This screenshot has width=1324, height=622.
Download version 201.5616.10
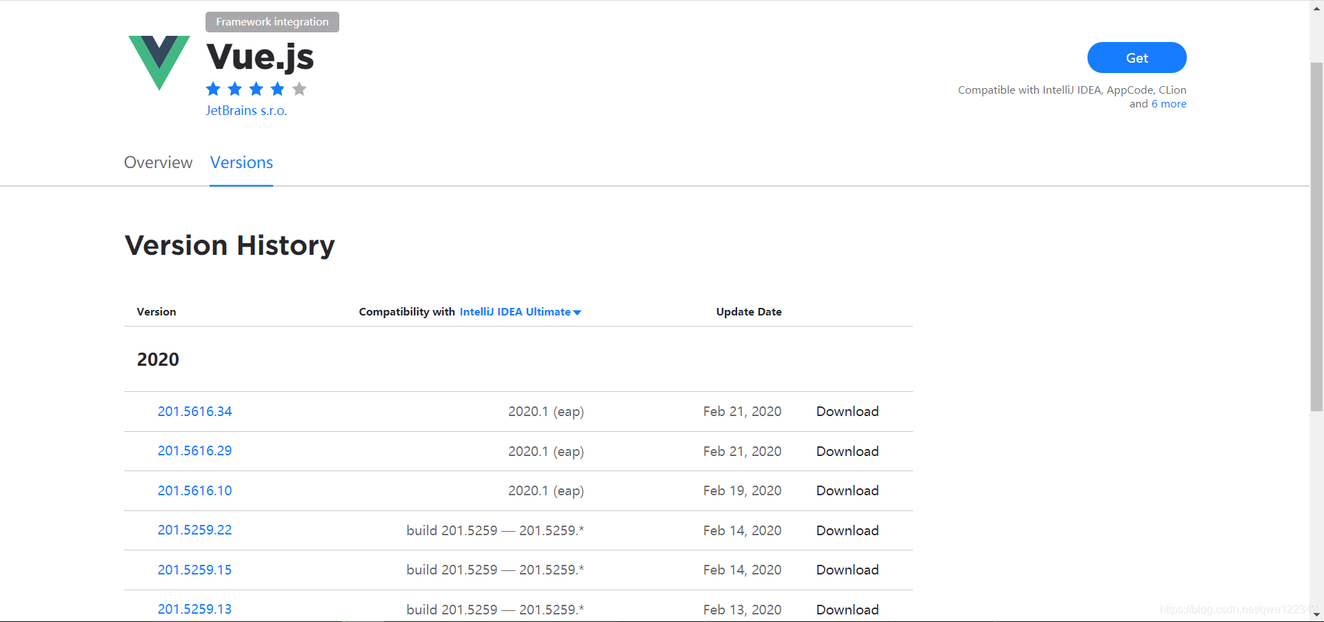[847, 490]
